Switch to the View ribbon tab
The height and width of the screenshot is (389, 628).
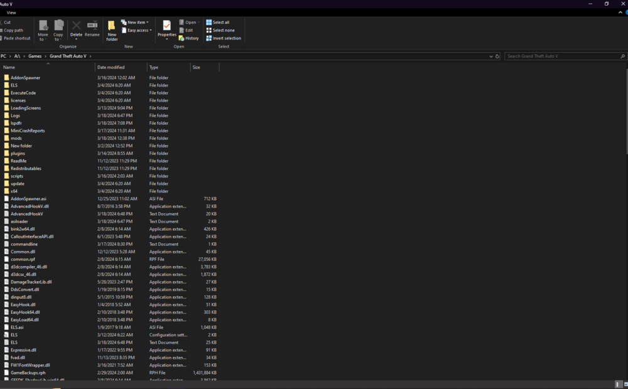11,12
